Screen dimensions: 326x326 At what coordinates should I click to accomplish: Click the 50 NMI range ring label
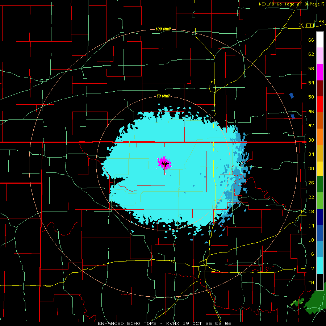163,96
